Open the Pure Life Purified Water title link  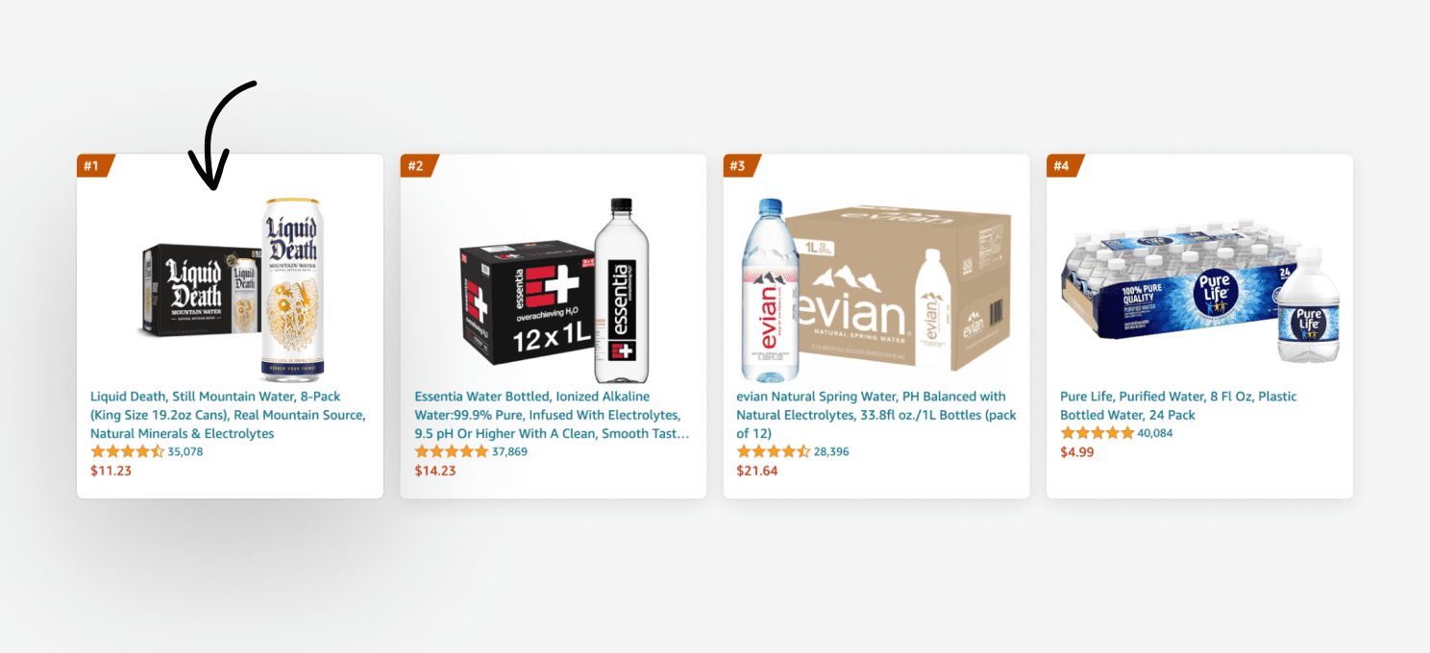pos(1178,405)
